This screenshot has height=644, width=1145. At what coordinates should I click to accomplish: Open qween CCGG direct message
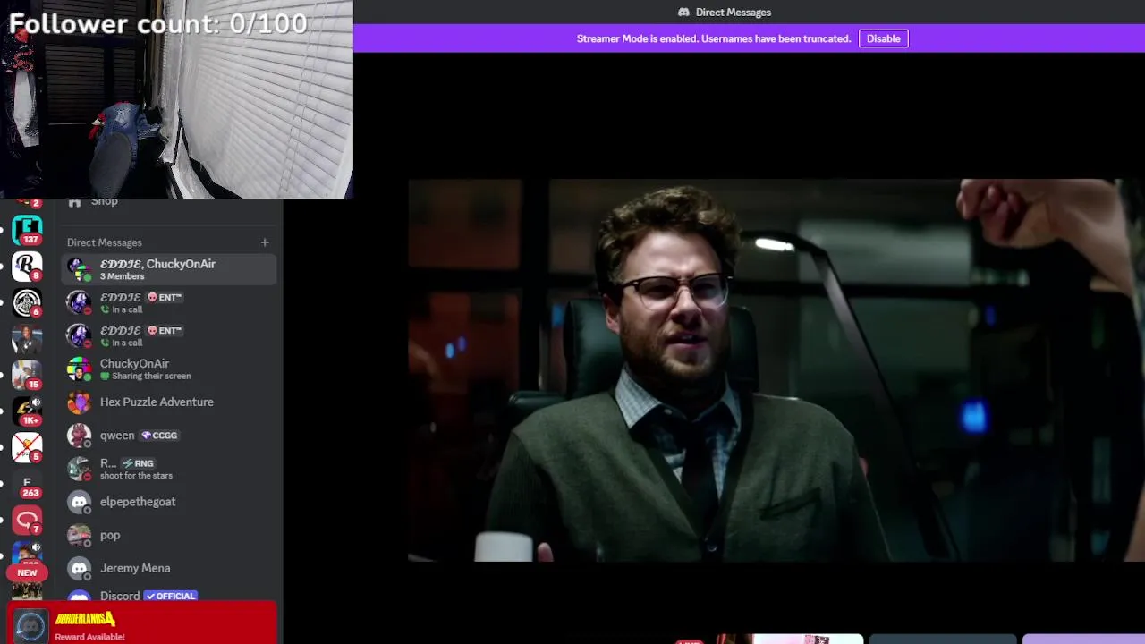169,435
